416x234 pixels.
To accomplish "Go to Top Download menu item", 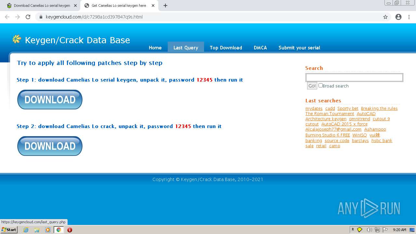I will (x=226, y=47).
